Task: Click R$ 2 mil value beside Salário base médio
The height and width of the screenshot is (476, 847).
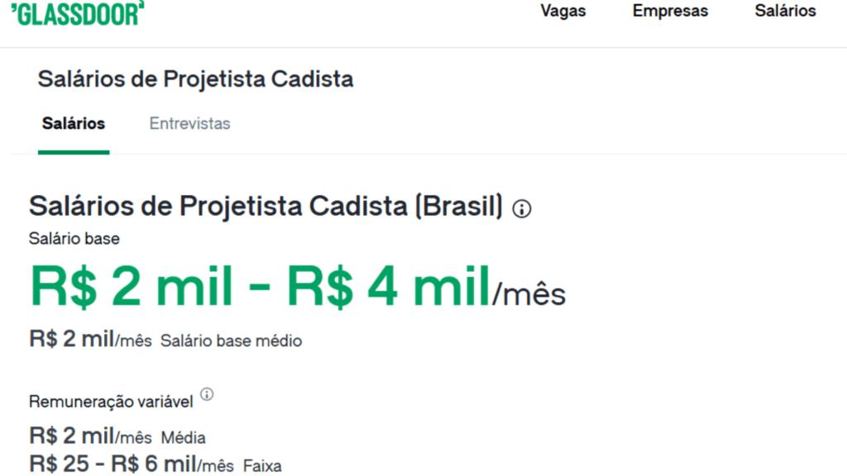Action: [x=71, y=339]
